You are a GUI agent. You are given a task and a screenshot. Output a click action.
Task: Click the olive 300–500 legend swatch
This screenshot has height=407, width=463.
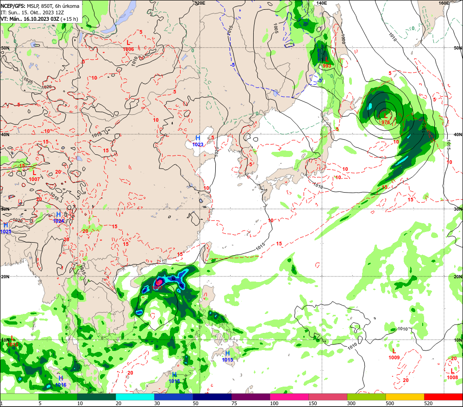click(366, 397)
